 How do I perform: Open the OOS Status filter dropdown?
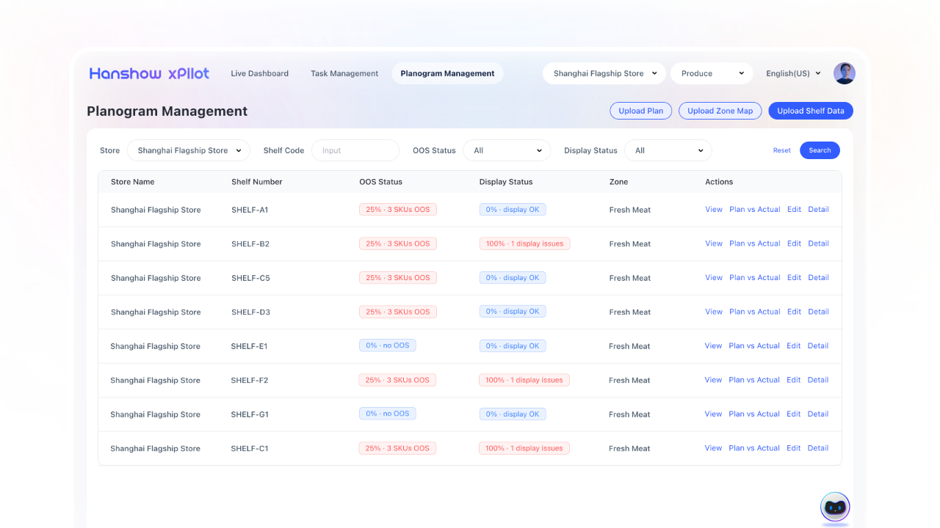pyautogui.click(x=507, y=150)
